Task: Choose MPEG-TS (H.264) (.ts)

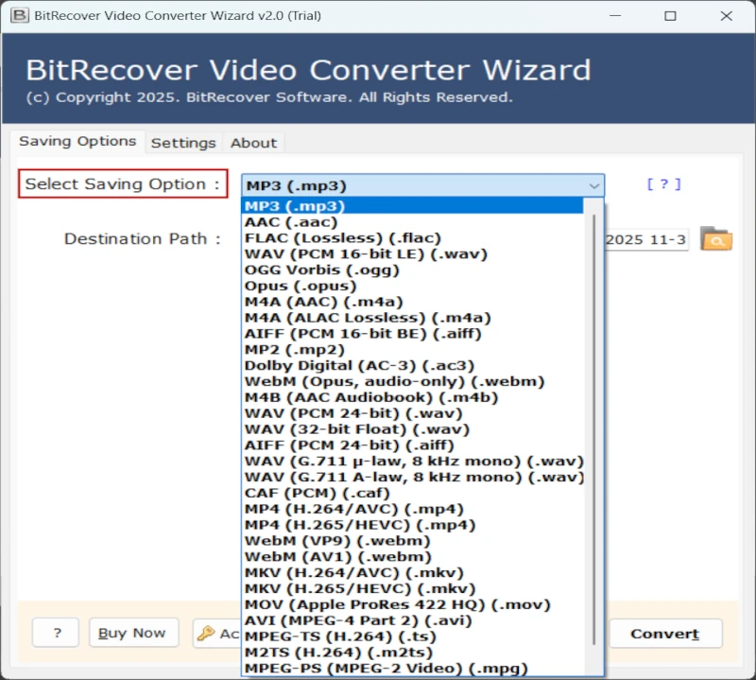Action: (412, 636)
